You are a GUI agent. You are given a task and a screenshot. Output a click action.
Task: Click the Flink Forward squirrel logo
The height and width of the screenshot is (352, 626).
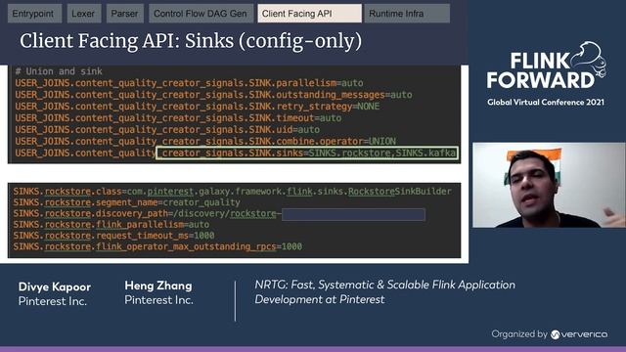coord(589,59)
